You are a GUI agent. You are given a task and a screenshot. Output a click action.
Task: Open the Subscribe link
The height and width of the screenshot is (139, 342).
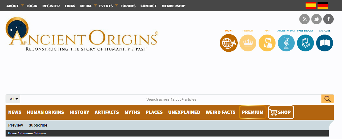pyautogui.click(x=38, y=125)
